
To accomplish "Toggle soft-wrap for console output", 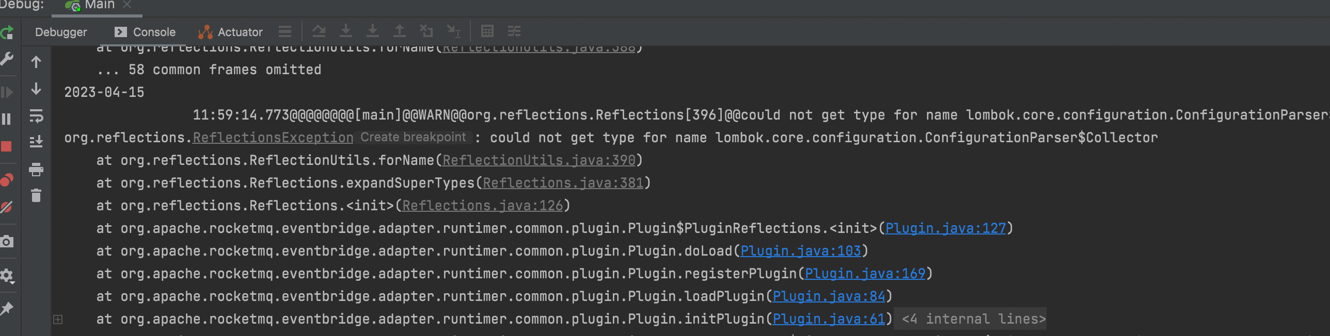I will [x=36, y=117].
